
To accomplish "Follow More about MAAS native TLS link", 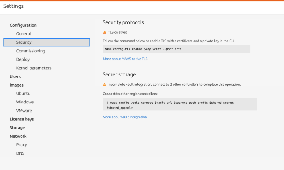I will pos(125,59).
